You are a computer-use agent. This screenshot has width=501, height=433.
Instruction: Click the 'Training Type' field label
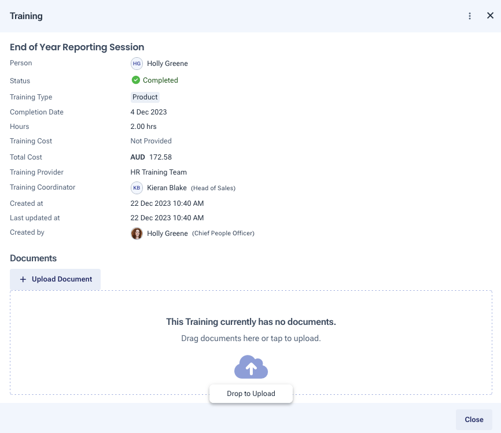click(x=31, y=97)
